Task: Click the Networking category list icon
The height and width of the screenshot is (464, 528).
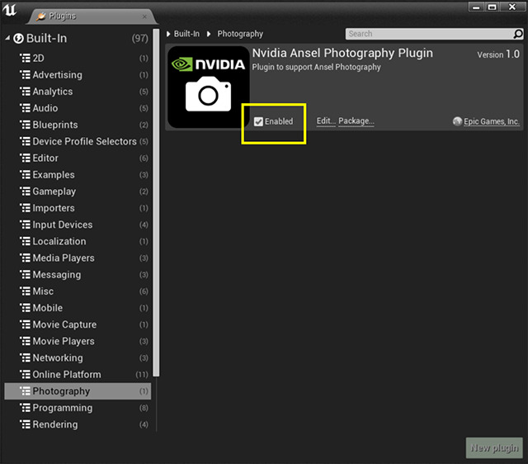Action: 26,357
